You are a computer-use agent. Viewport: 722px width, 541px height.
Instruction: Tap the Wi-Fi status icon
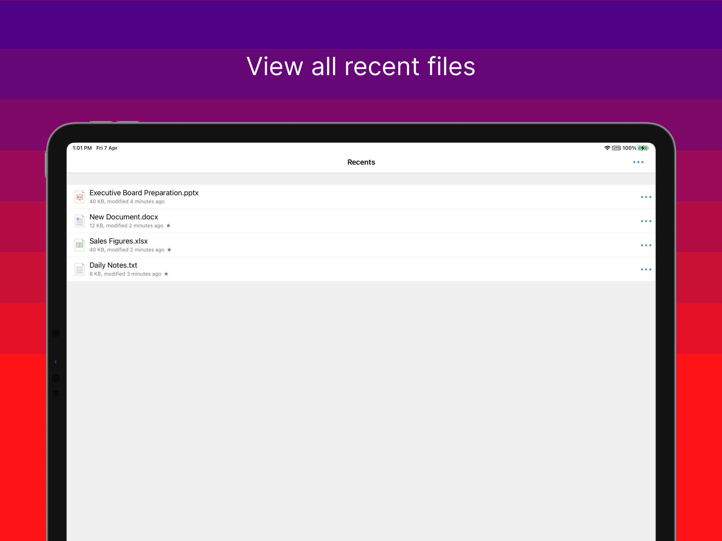607,148
